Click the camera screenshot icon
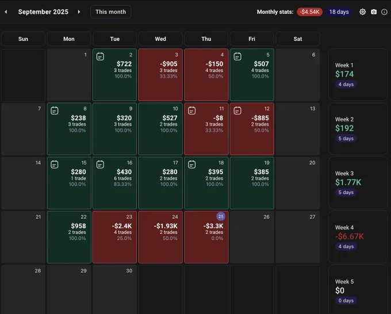 point(374,12)
